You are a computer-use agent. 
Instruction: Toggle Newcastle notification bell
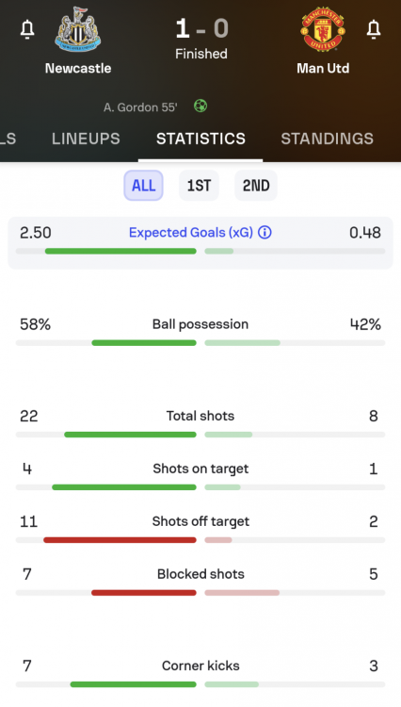tap(27, 29)
